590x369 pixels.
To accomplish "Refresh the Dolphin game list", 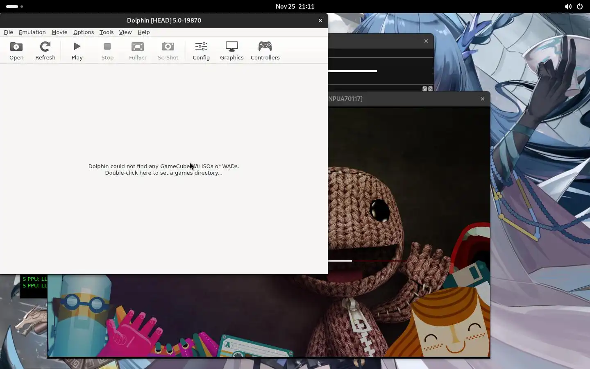I will pos(45,51).
